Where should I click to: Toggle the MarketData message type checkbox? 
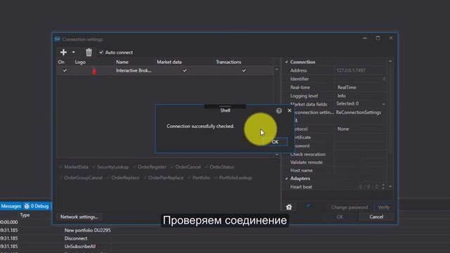pyautogui.click(x=60, y=167)
